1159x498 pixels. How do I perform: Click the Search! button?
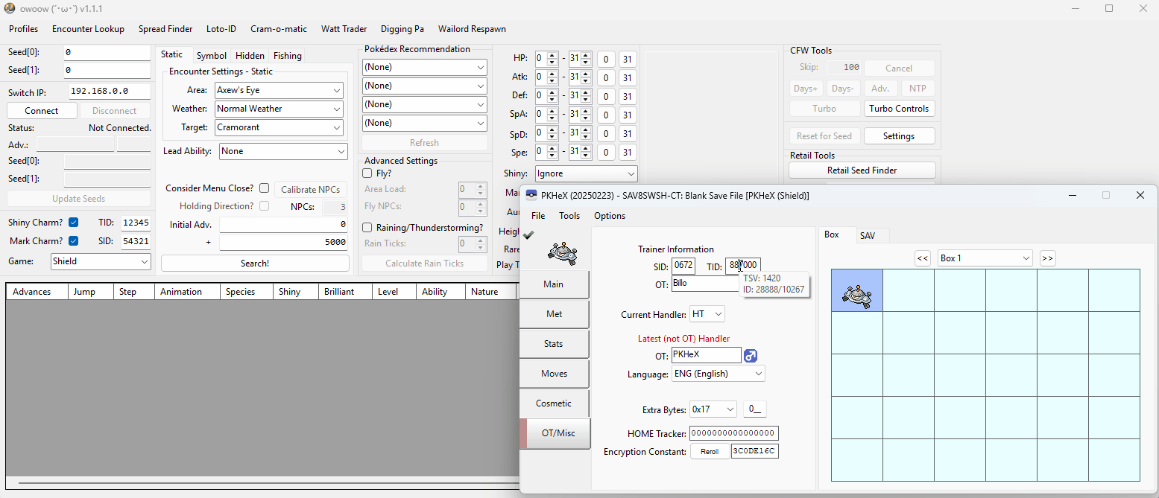click(255, 264)
